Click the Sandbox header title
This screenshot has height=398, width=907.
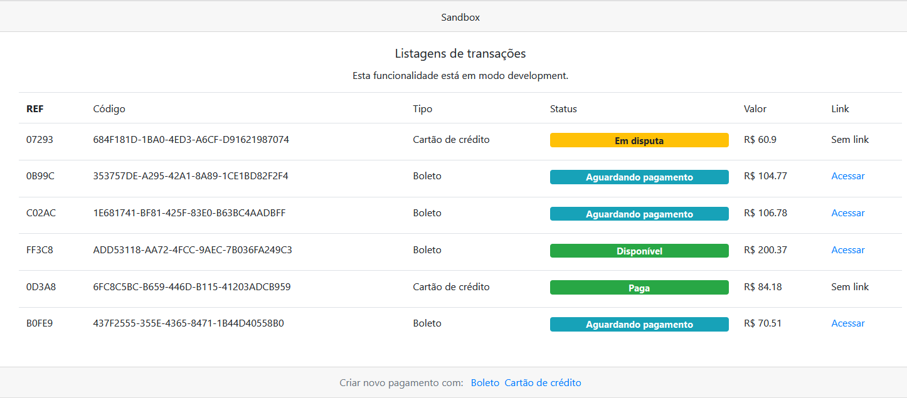click(x=460, y=18)
